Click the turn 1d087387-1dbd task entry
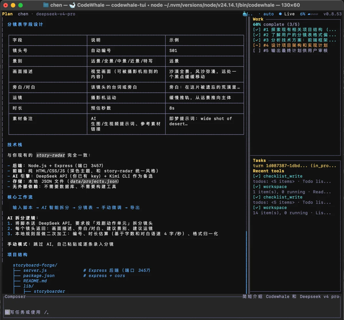Image resolution: width=344 pixels, height=320 pixels. coord(294,165)
